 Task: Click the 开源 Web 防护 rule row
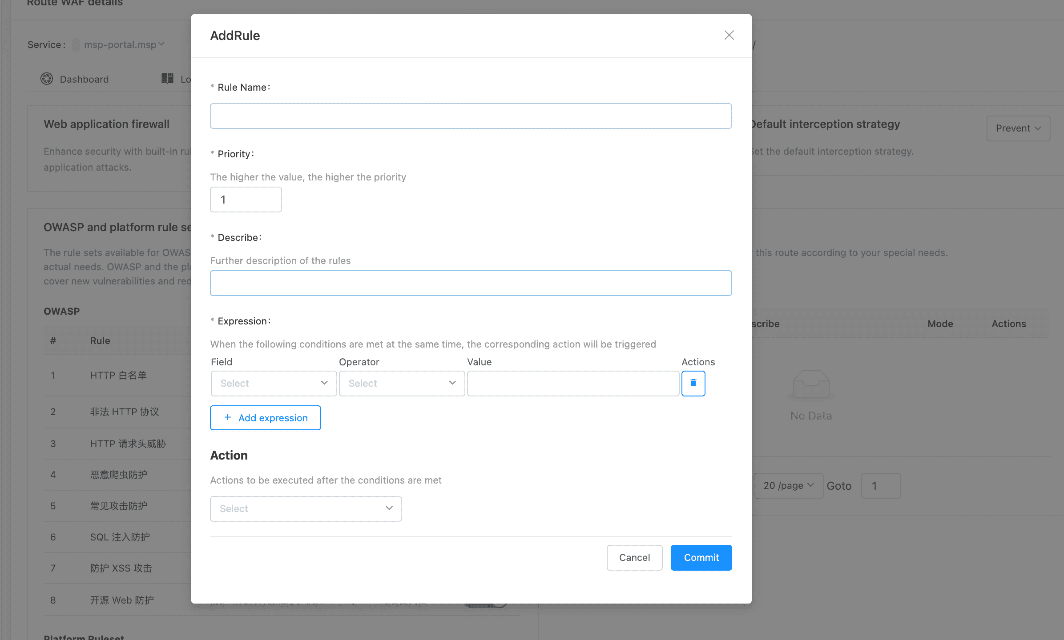coord(117,600)
